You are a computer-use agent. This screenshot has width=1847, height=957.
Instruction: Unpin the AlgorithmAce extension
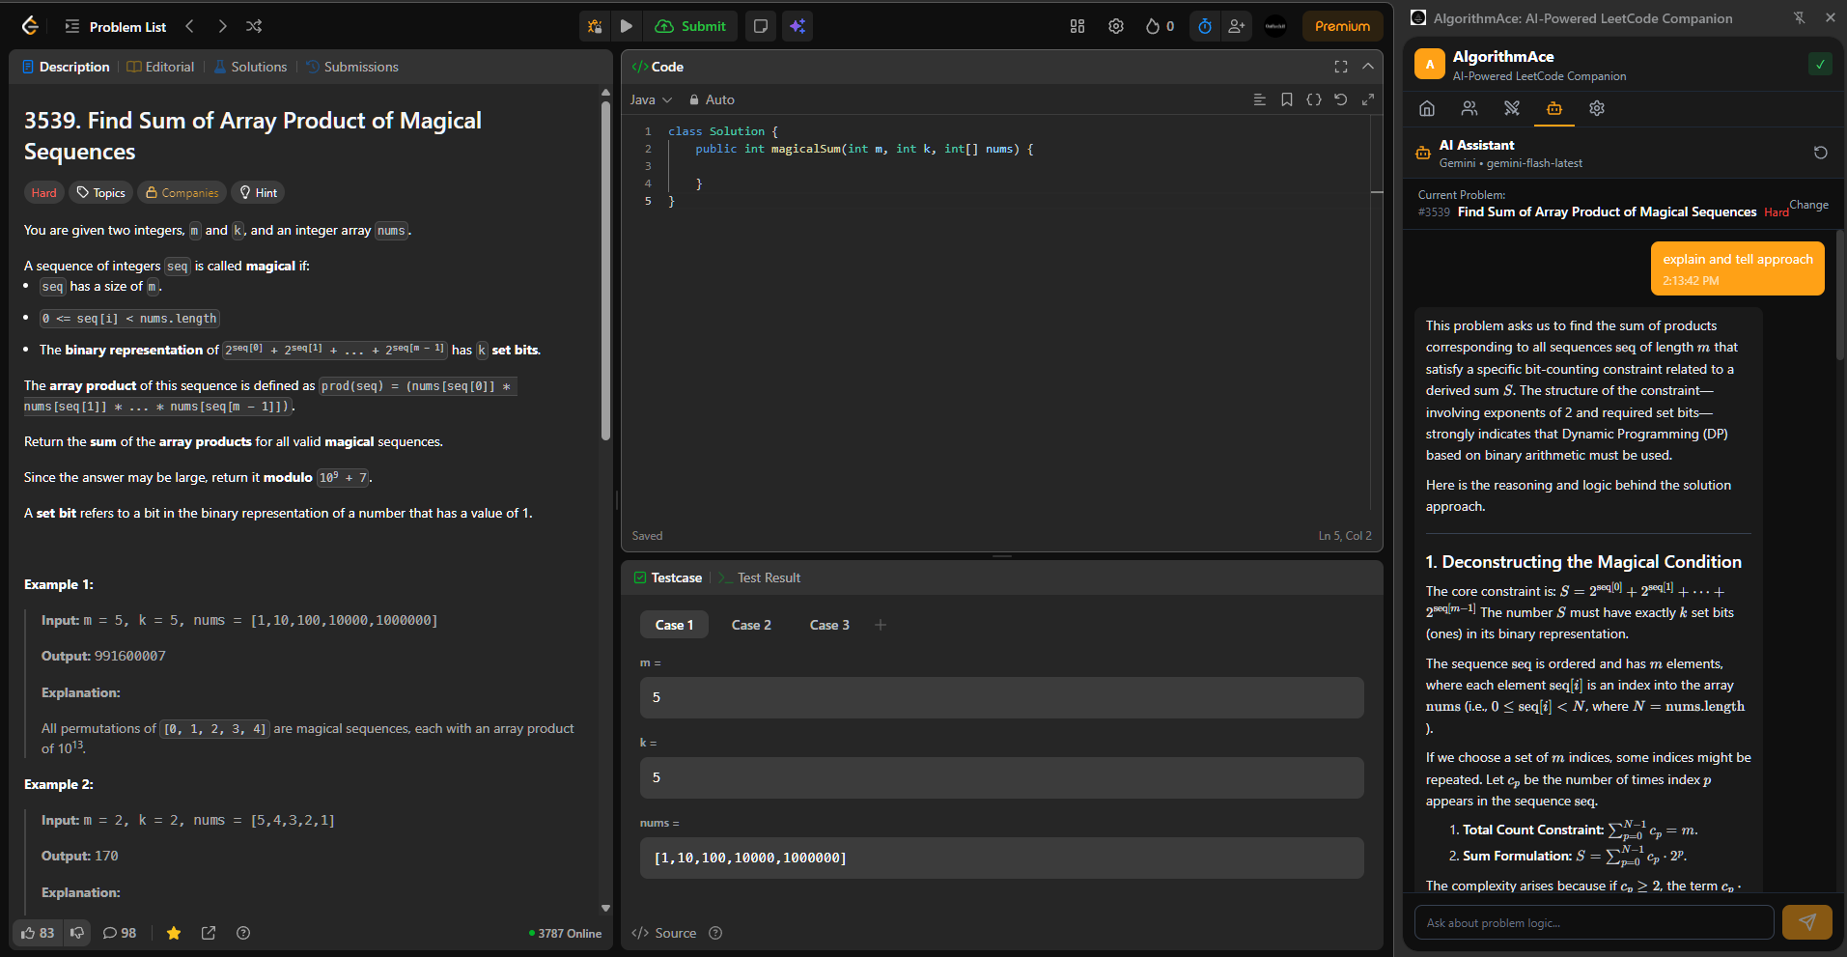(x=1800, y=17)
